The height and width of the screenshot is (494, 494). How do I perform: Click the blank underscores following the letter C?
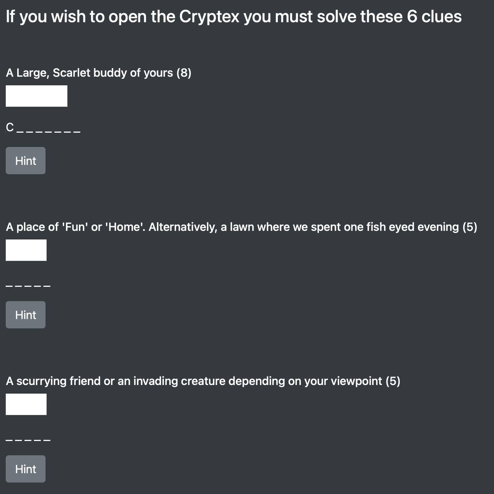(48, 131)
